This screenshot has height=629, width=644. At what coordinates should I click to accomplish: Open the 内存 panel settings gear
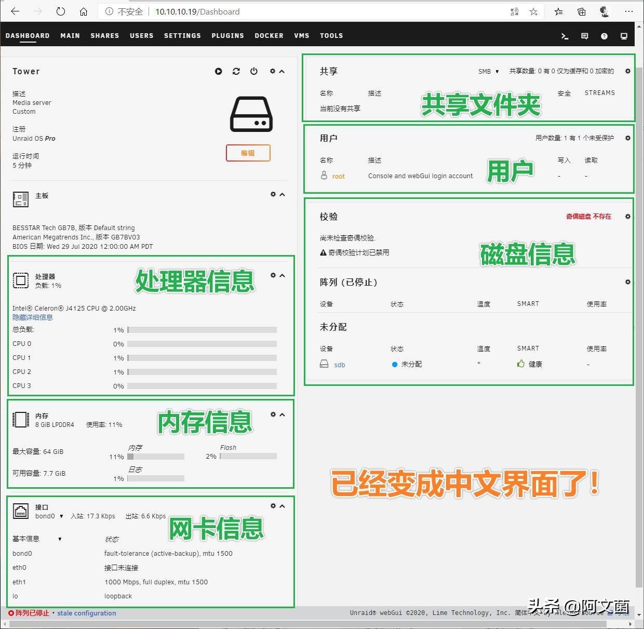[273, 414]
